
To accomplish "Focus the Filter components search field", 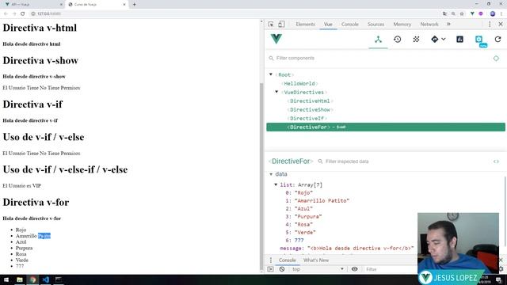I will coord(379,58).
